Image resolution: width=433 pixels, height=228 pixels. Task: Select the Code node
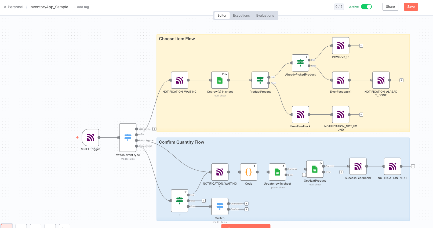coord(249,172)
